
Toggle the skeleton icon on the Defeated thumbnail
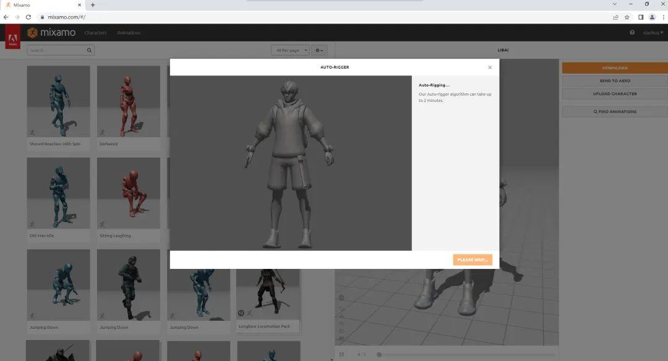101,132
